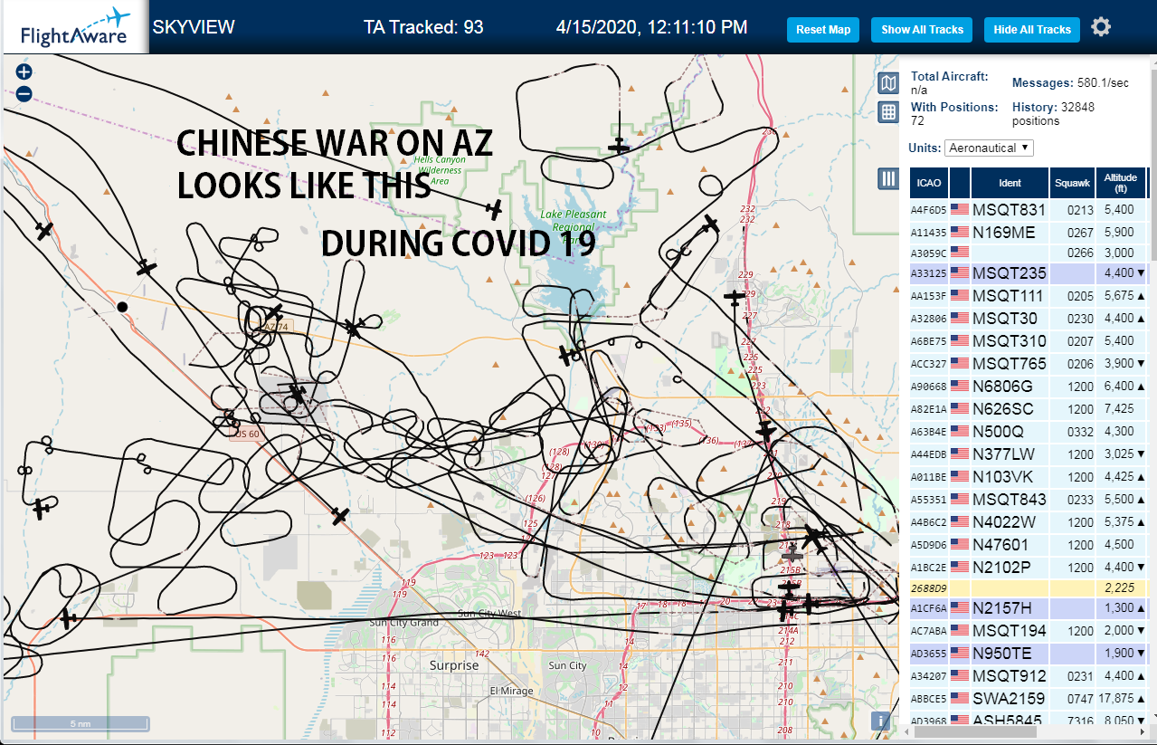Viewport: 1157px width, 745px height.
Task: Click SKYVIEW title text
Action: click(194, 27)
